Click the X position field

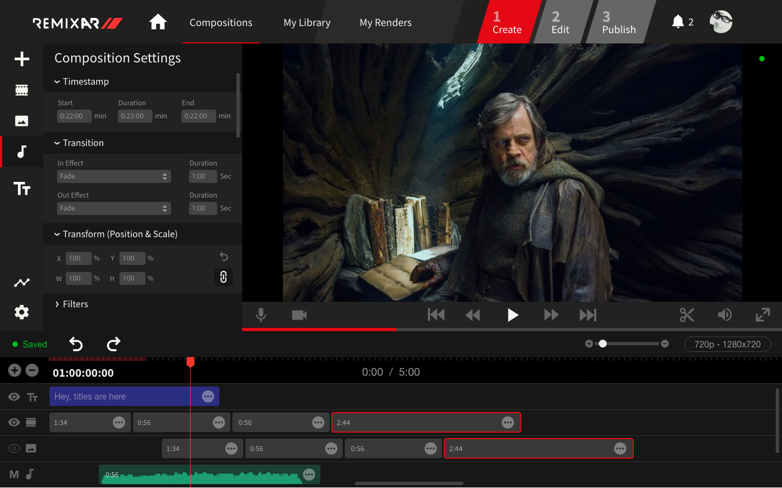pos(78,258)
